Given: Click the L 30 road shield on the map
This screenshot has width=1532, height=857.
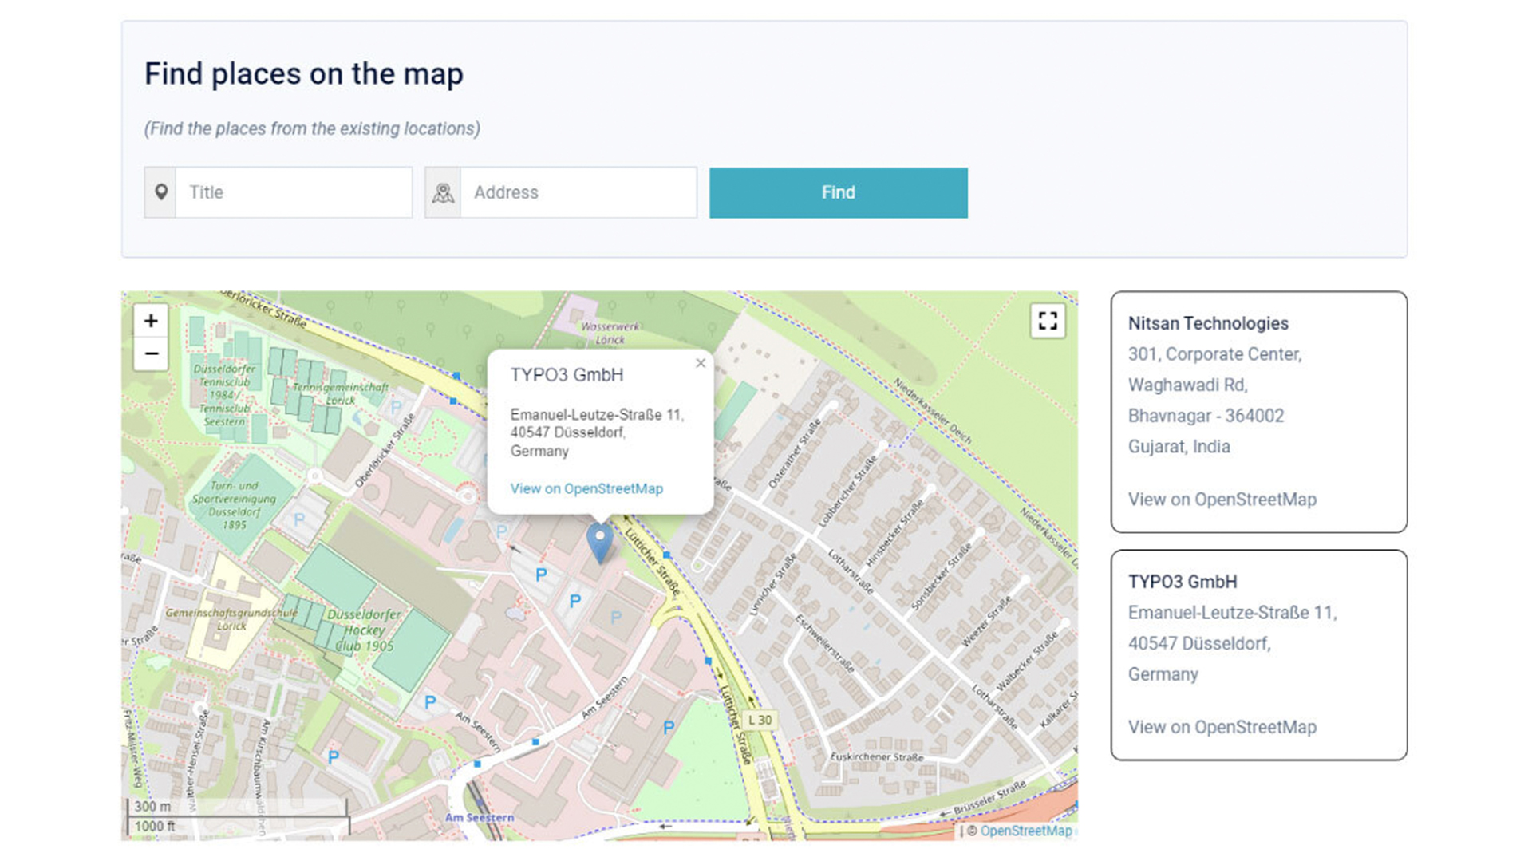Looking at the screenshot, I should 761,719.
